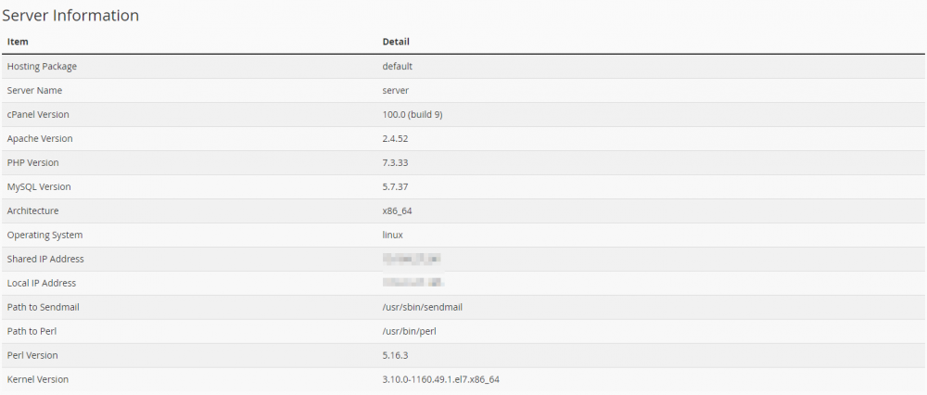
Task: Click the cPanel Version value '100.0 (build 9)'
Action: (x=415, y=114)
